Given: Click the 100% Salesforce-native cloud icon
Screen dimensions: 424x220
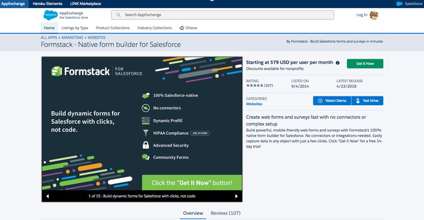Looking at the screenshot, I should pyautogui.click(x=146, y=95).
